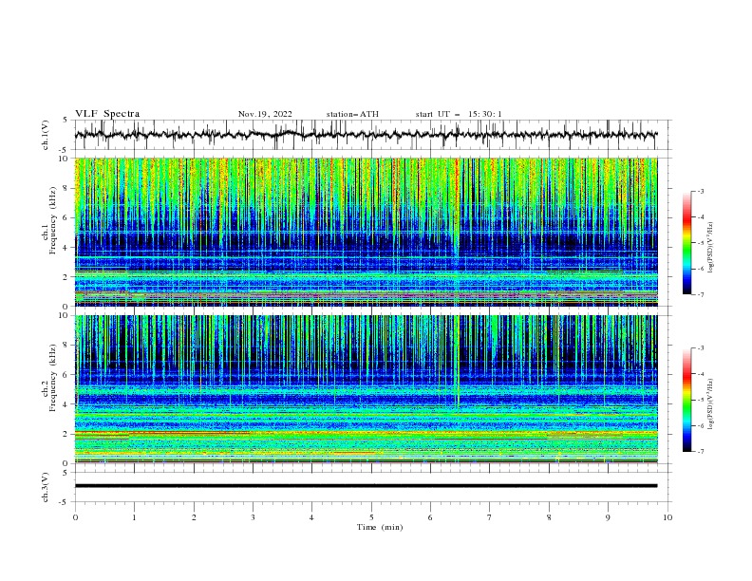Viewport: 752px width, 581px height.
Task: Click the "Time (min)" axis label
Action: (380, 527)
